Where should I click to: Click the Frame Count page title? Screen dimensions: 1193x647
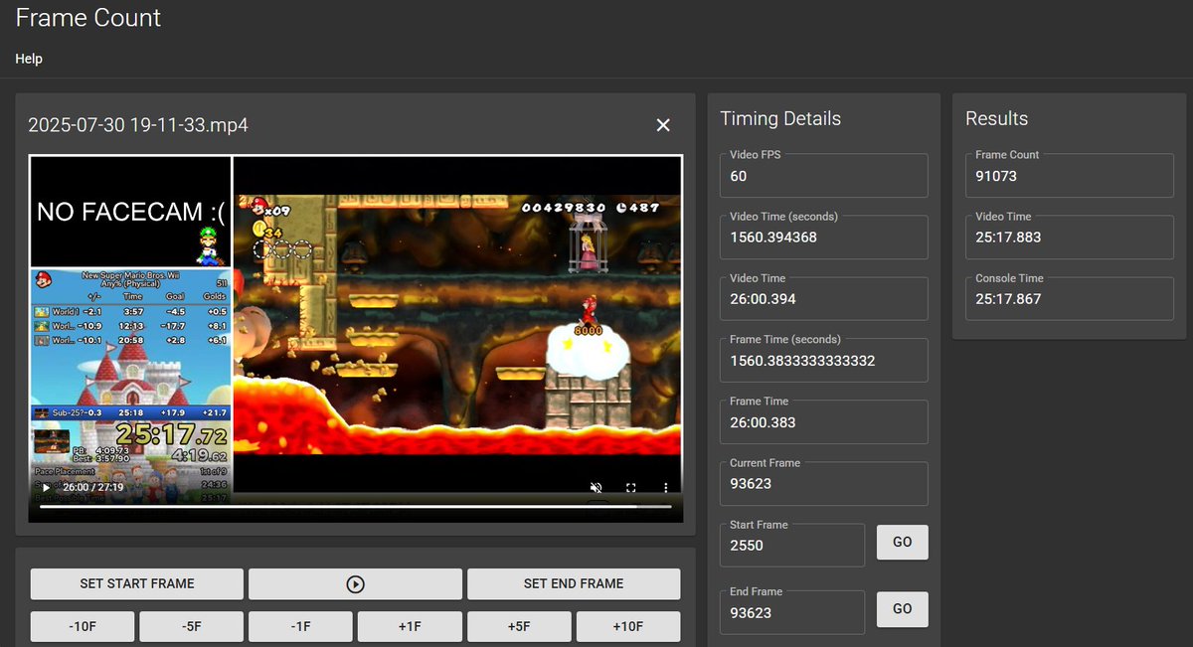(88, 18)
